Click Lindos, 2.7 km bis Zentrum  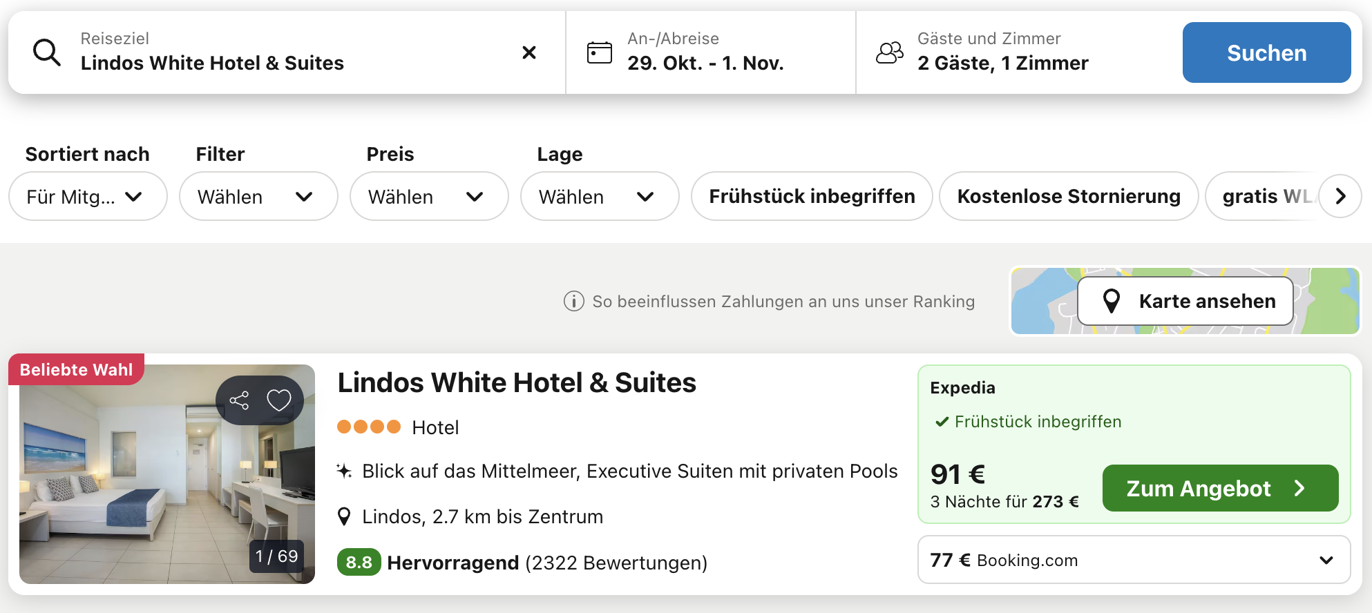click(x=483, y=517)
